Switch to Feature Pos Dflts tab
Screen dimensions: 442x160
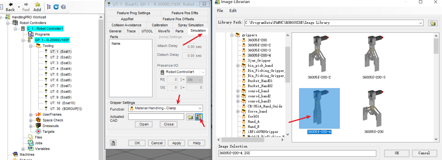pos(185,13)
